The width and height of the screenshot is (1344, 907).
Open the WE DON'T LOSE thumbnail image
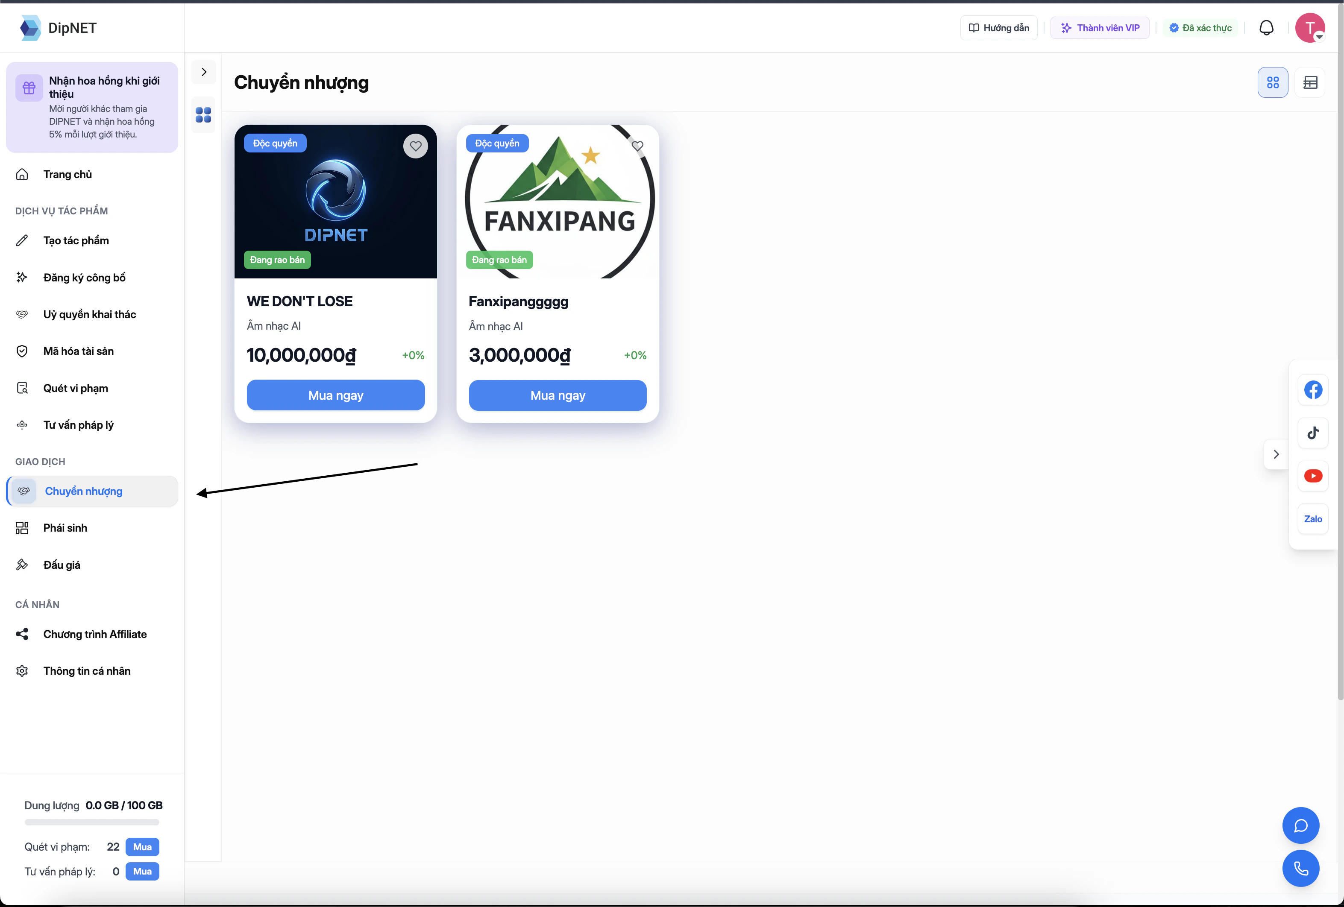(x=335, y=201)
